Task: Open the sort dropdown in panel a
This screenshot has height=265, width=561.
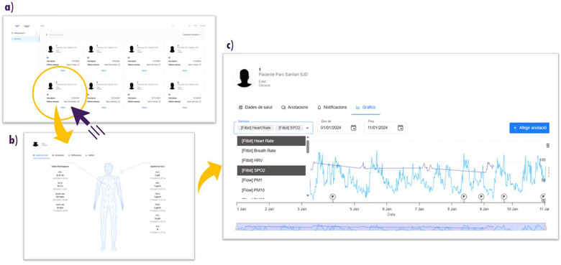Action: [192, 34]
